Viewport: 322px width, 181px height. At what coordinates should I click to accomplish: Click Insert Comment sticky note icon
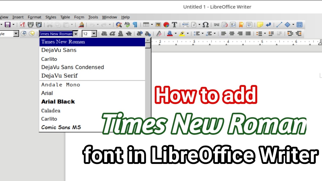pos(260,25)
